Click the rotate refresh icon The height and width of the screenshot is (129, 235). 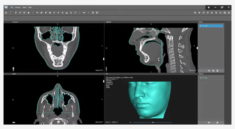220,13
